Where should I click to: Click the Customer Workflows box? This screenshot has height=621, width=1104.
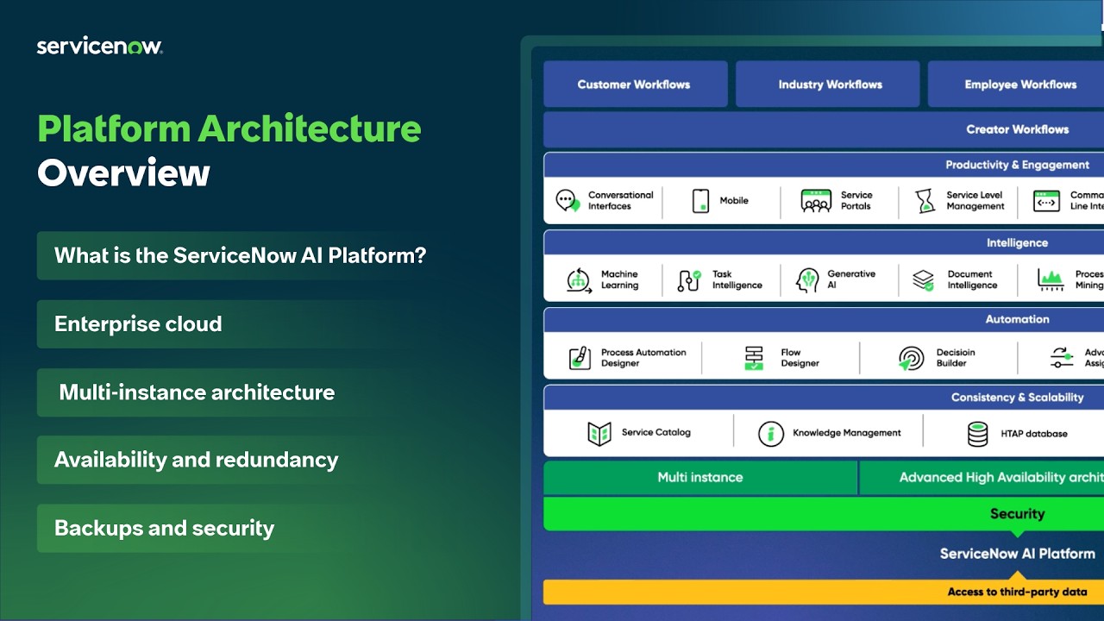pos(635,84)
